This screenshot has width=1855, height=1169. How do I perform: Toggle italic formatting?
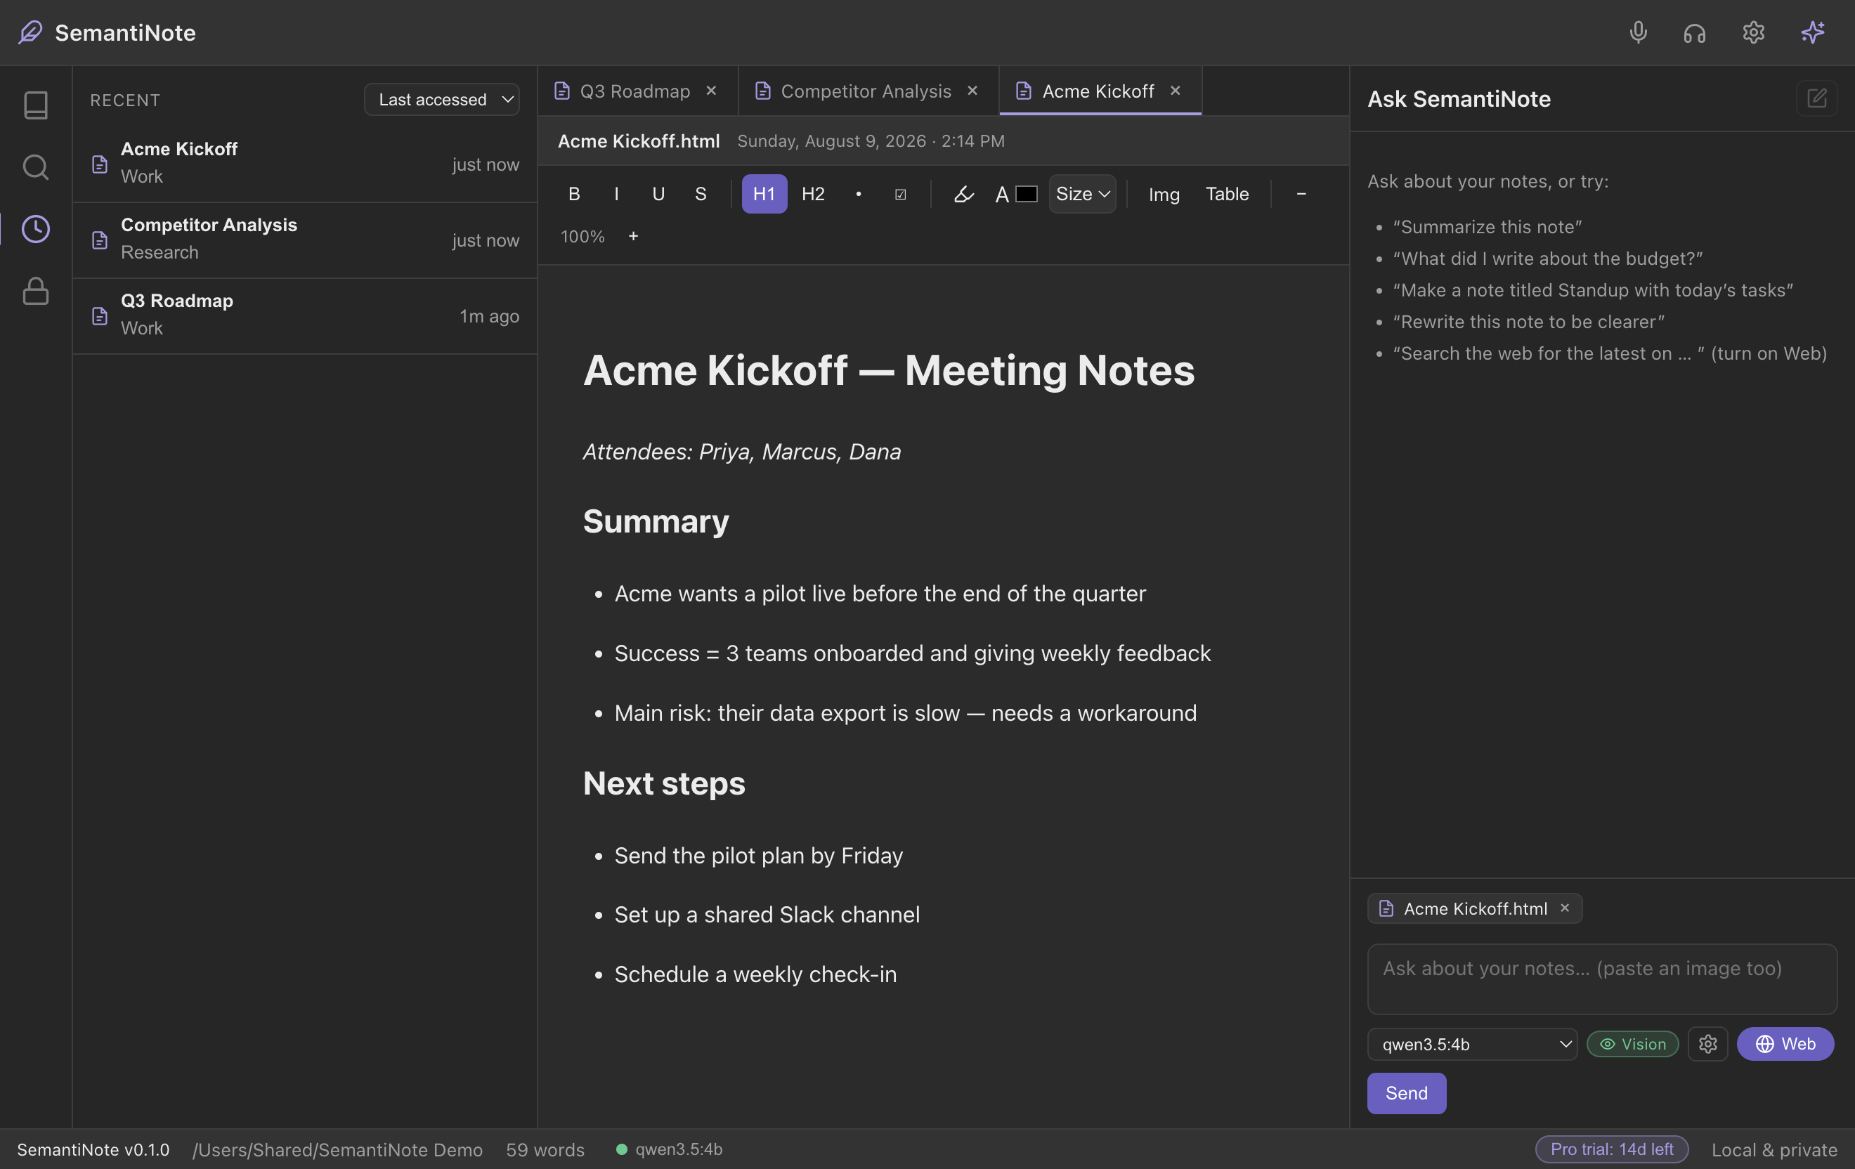pyautogui.click(x=616, y=194)
